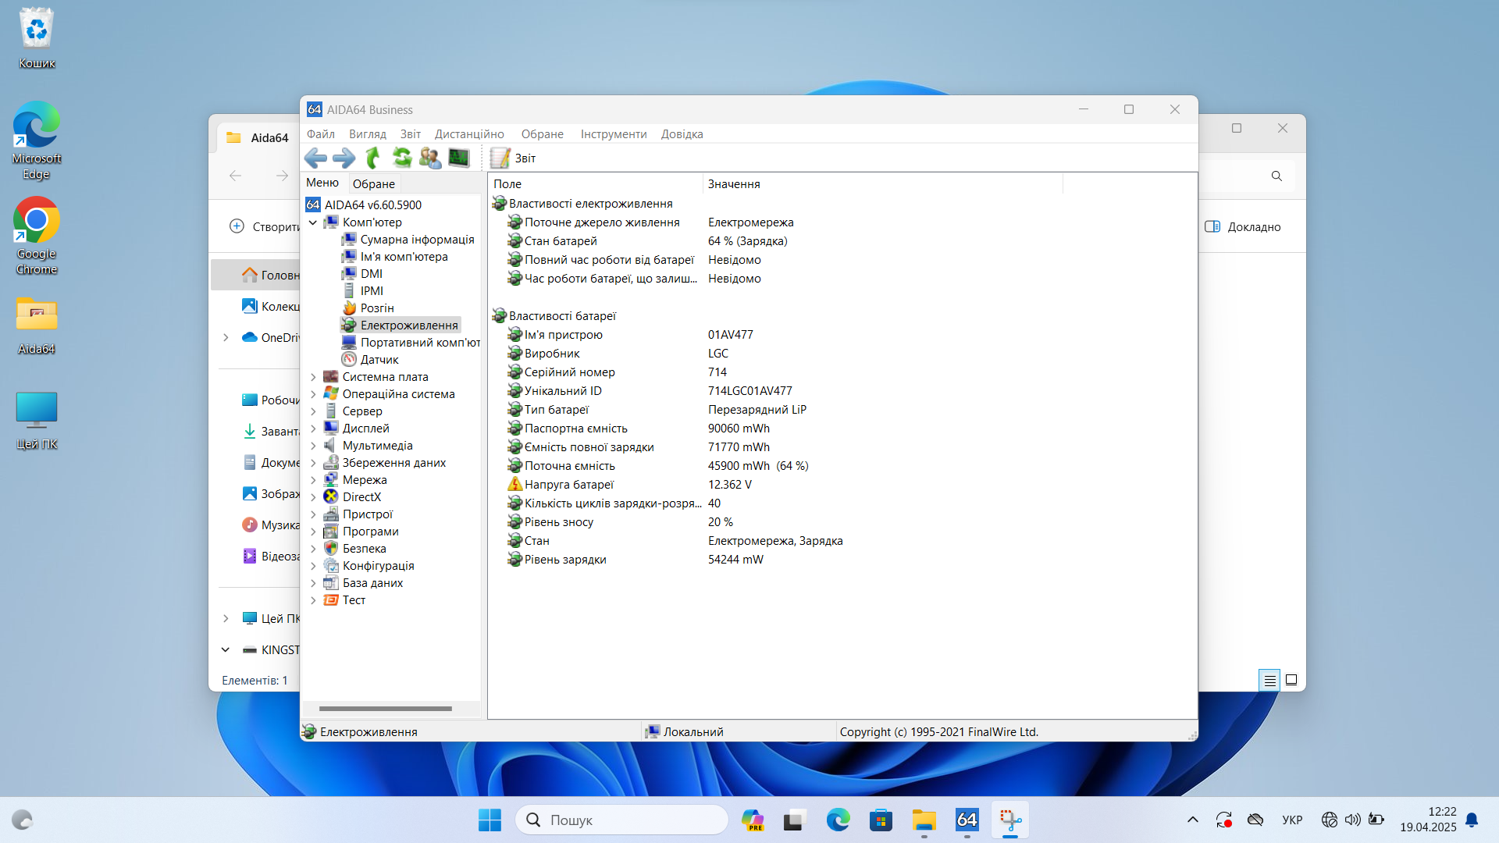Expand the Системна плата tree node
The height and width of the screenshot is (843, 1499).
coord(313,377)
